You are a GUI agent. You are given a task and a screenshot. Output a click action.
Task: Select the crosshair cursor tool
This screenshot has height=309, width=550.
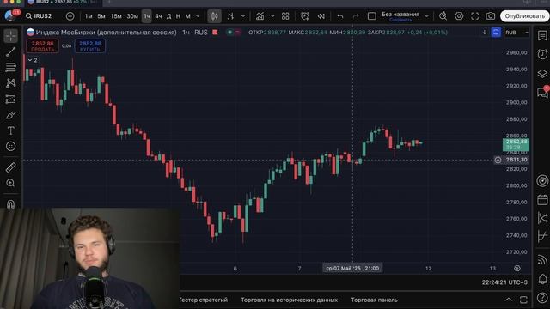pos(11,36)
